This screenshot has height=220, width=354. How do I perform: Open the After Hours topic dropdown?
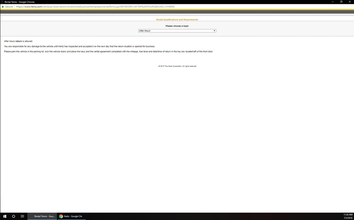click(177, 31)
